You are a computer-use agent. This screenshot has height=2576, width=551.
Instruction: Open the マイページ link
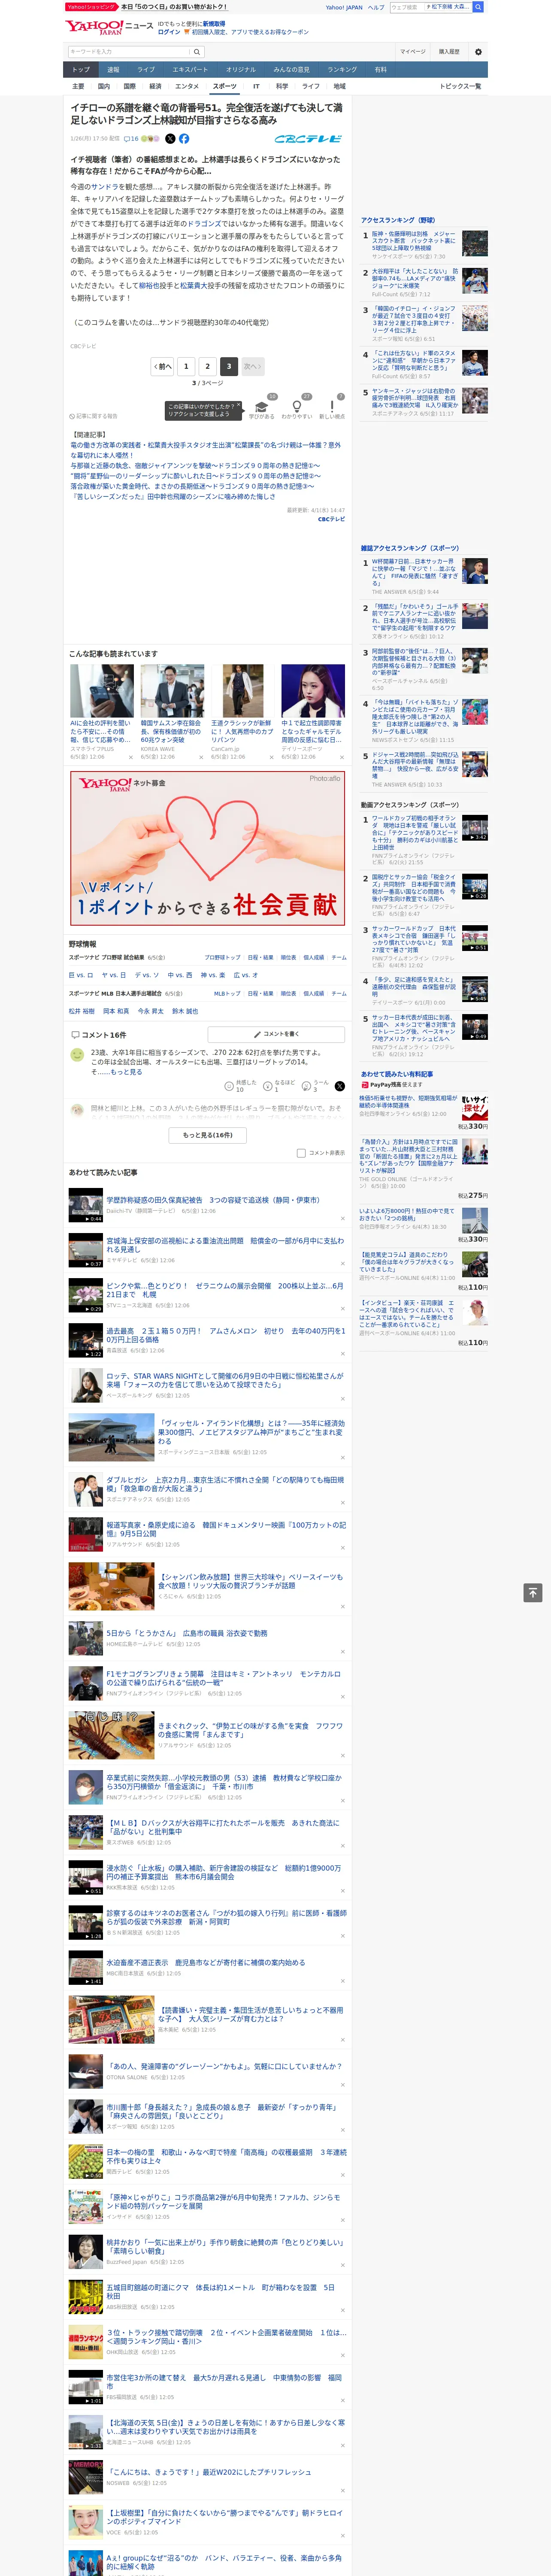pyautogui.click(x=412, y=52)
